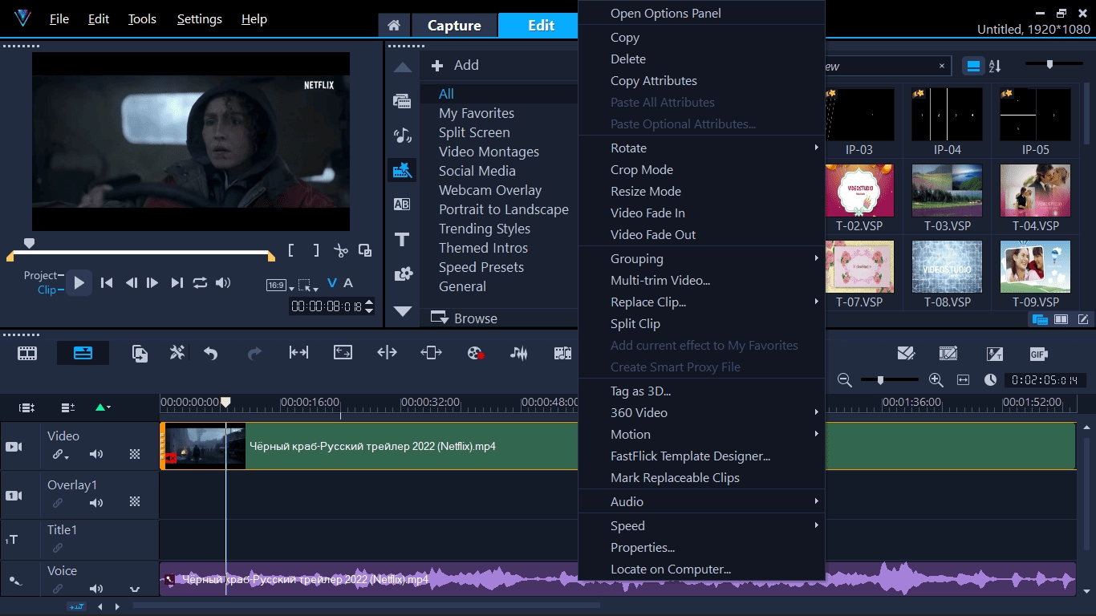Image resolution: width=1096 pixels, height=616 pixels.
Task: Toggle Overlay1 track transparency checkerboard
Action: pyautogui.click(x=135, y=503)
